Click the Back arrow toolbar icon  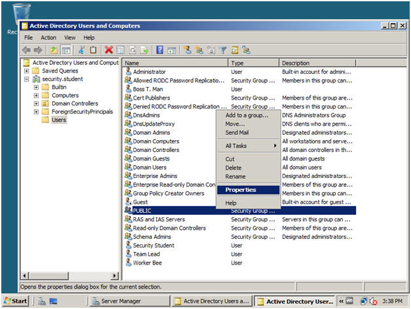click(26, 50)
